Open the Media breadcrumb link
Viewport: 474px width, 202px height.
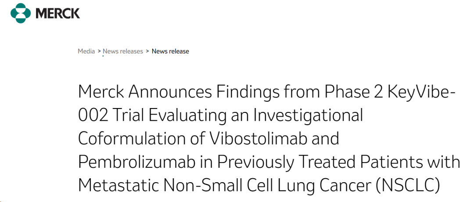pyautogui.click(x=86, y=51)
